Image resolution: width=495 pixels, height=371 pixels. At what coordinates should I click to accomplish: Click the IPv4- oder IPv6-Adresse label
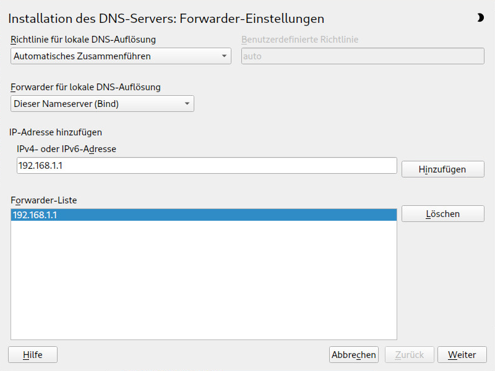66,149
